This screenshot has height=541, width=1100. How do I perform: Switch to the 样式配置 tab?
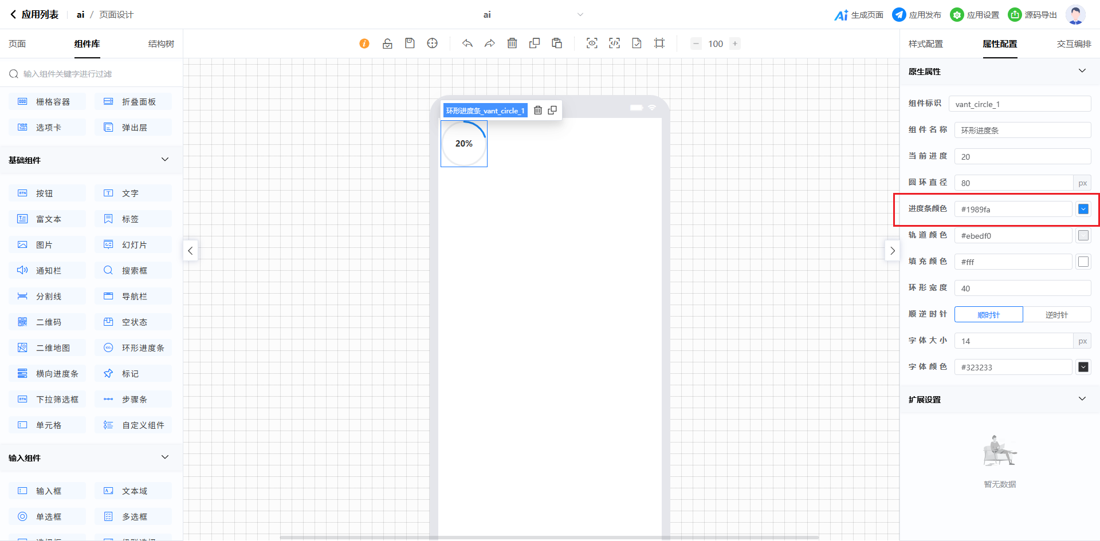pos(925,44)
